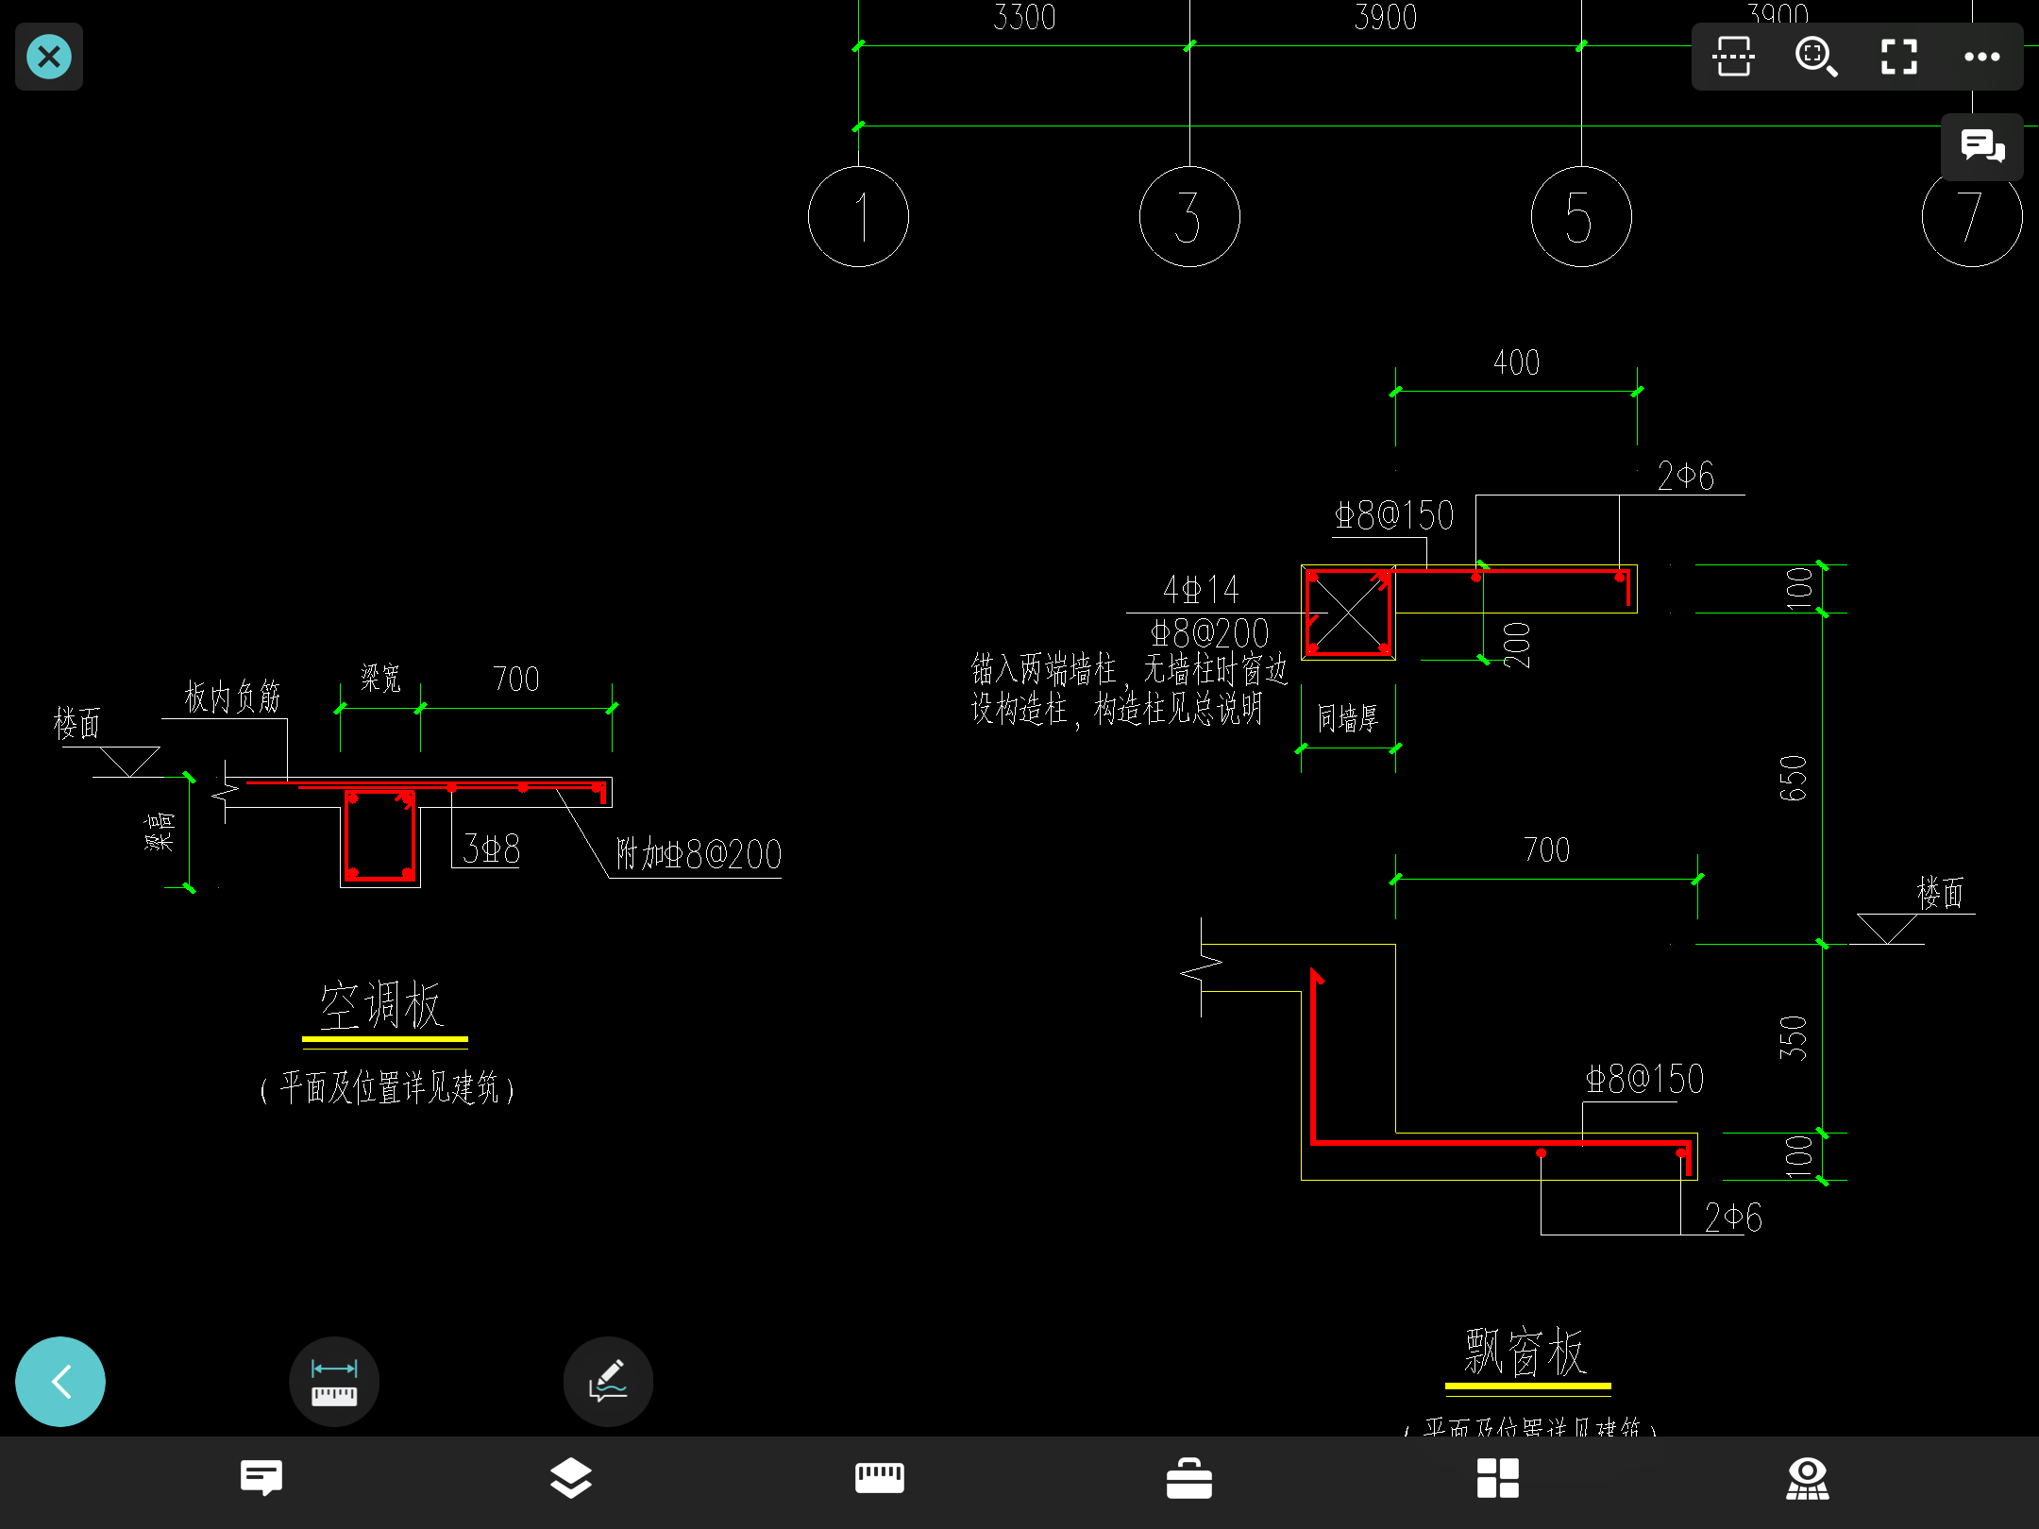Open the zoom magnifier tool
Image resolution: width=2039 pixels, height=1529 pixels.
pyautogui.click(x=1816, y=57)
